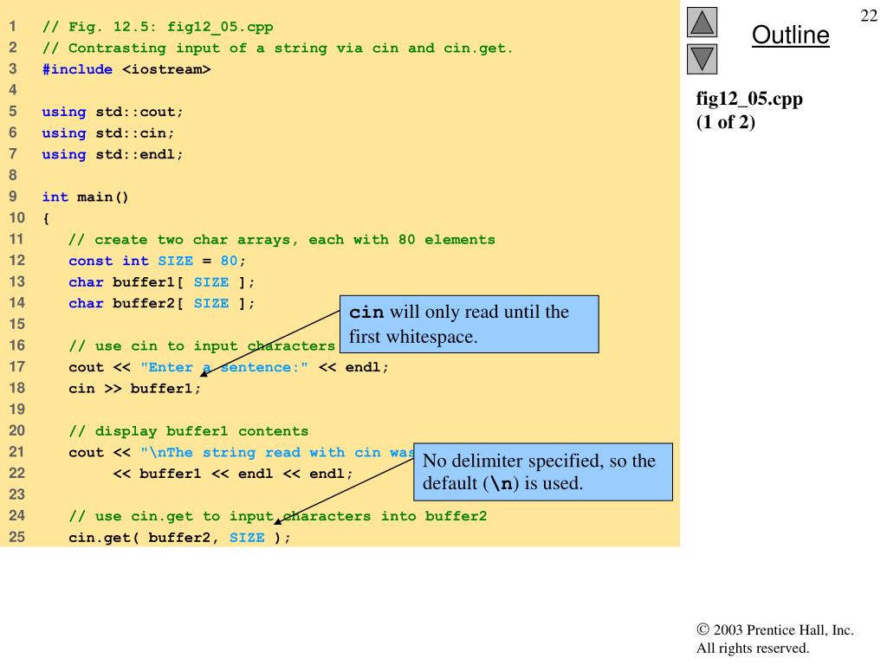Screen dimensions: 887x665
Task: Click the "char buffer2[ SIZE ];" declaration
Action: pos(162,303)
